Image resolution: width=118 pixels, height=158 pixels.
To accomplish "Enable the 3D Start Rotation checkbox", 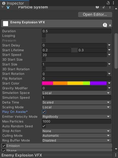I will click(x=44, y=69).
